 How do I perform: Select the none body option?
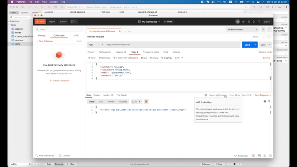(92, 58)
